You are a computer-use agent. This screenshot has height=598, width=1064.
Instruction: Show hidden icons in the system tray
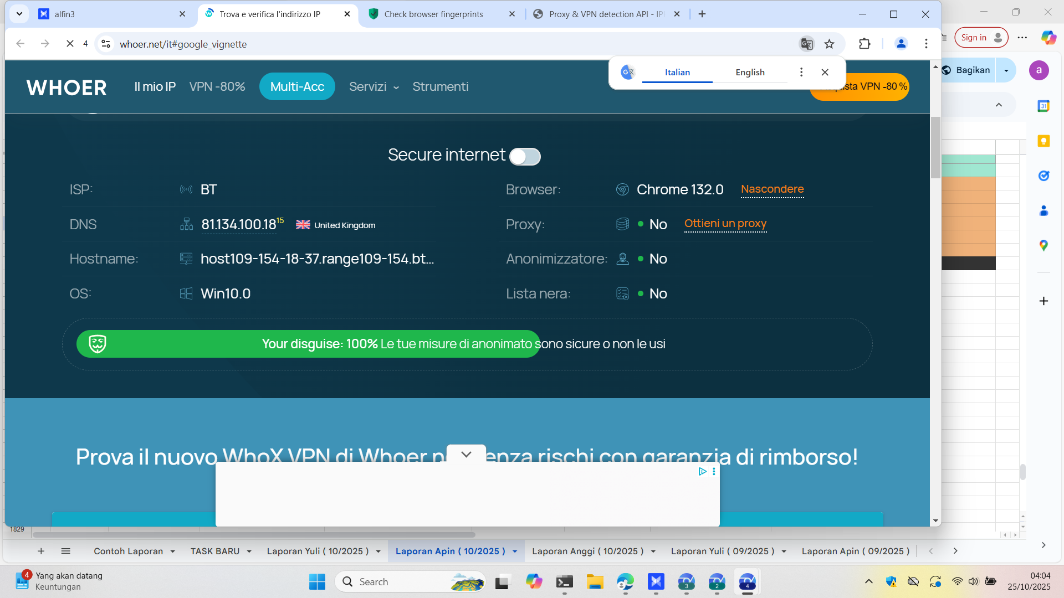[x=868, y=581]
